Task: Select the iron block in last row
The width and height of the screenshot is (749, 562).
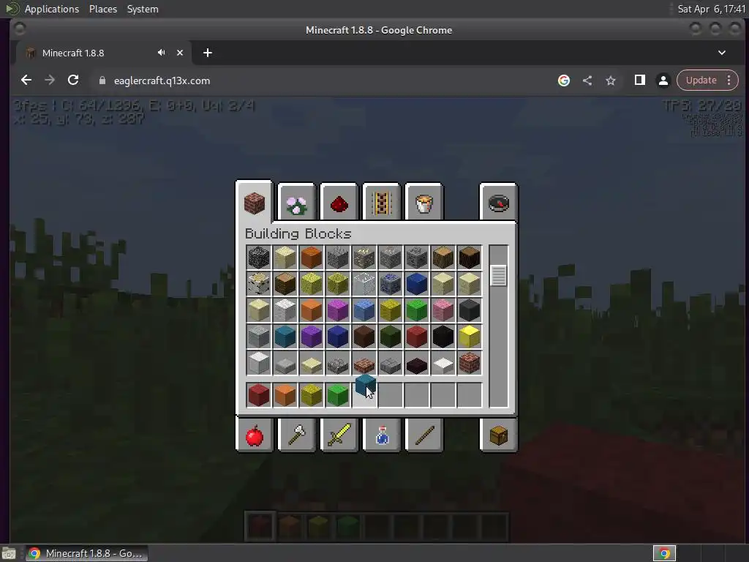Action: 259,363
